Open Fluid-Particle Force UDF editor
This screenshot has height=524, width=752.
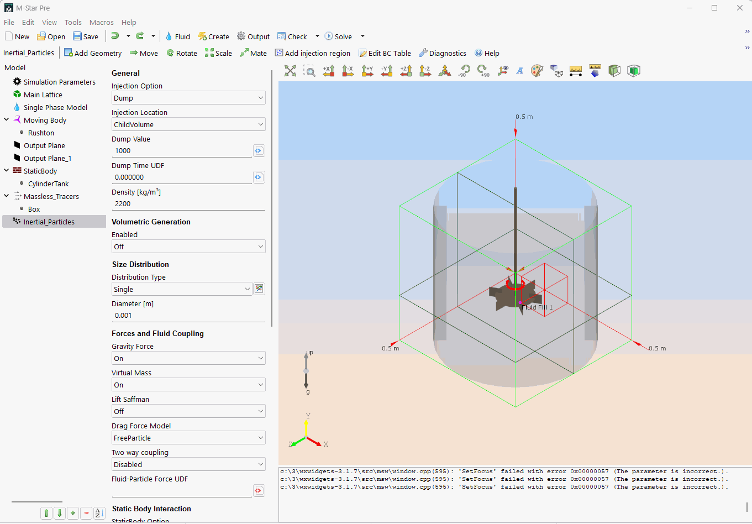259,490
